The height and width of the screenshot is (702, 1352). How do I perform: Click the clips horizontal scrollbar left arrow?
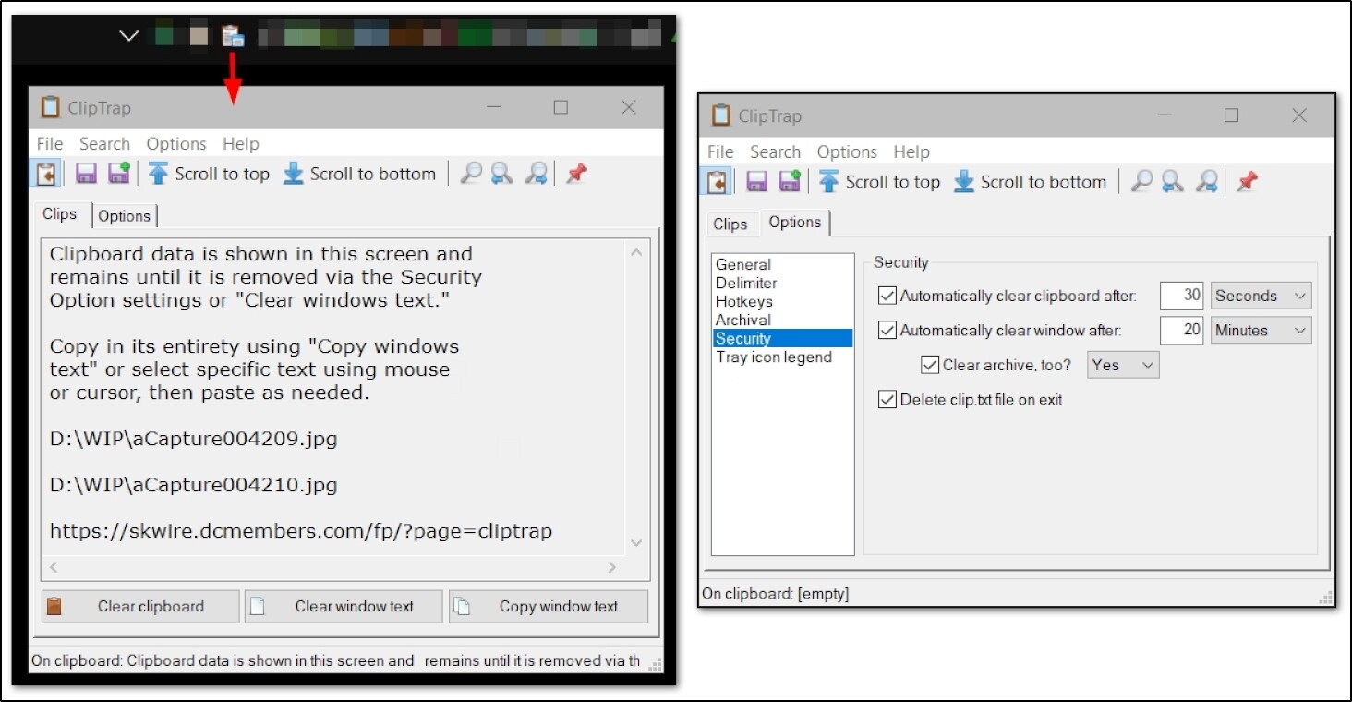point(54,567)
